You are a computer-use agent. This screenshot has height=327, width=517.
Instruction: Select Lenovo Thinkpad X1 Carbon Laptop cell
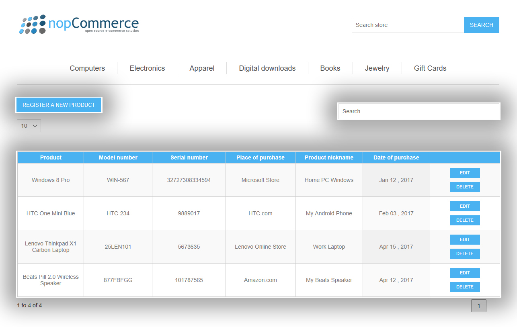51,247
